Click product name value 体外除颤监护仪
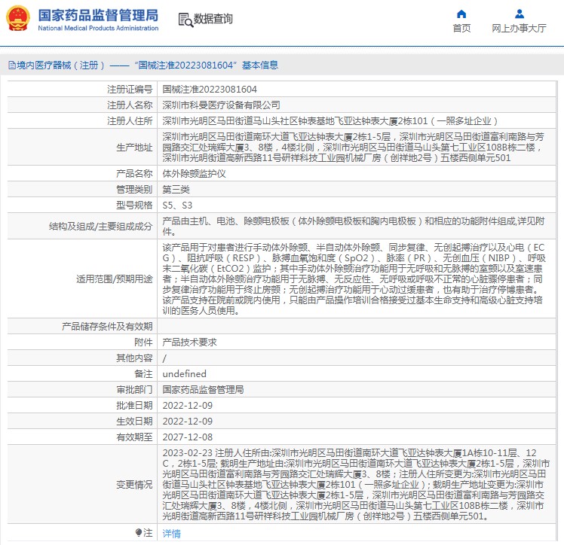Image resolution: width=564 pixels, height=545 pixels. pos(194,173)
